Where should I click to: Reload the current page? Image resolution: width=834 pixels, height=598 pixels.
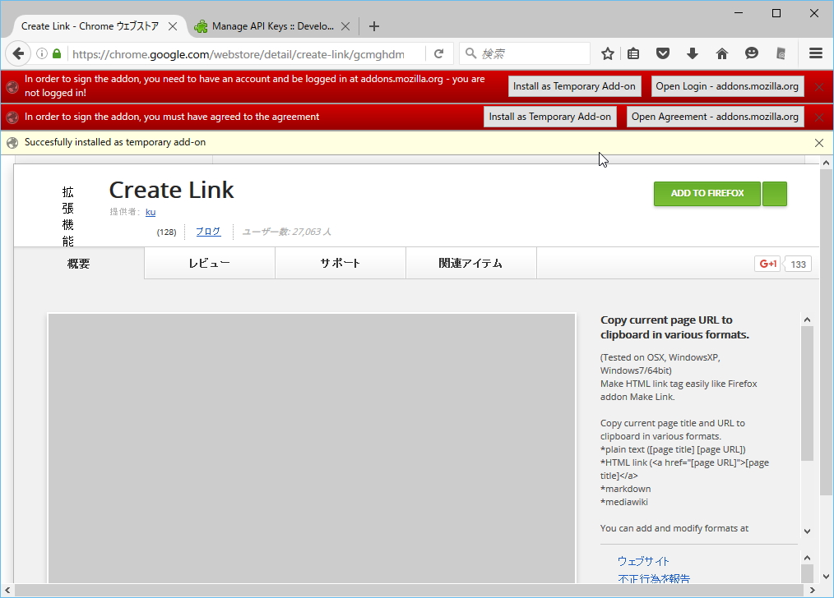439,53
